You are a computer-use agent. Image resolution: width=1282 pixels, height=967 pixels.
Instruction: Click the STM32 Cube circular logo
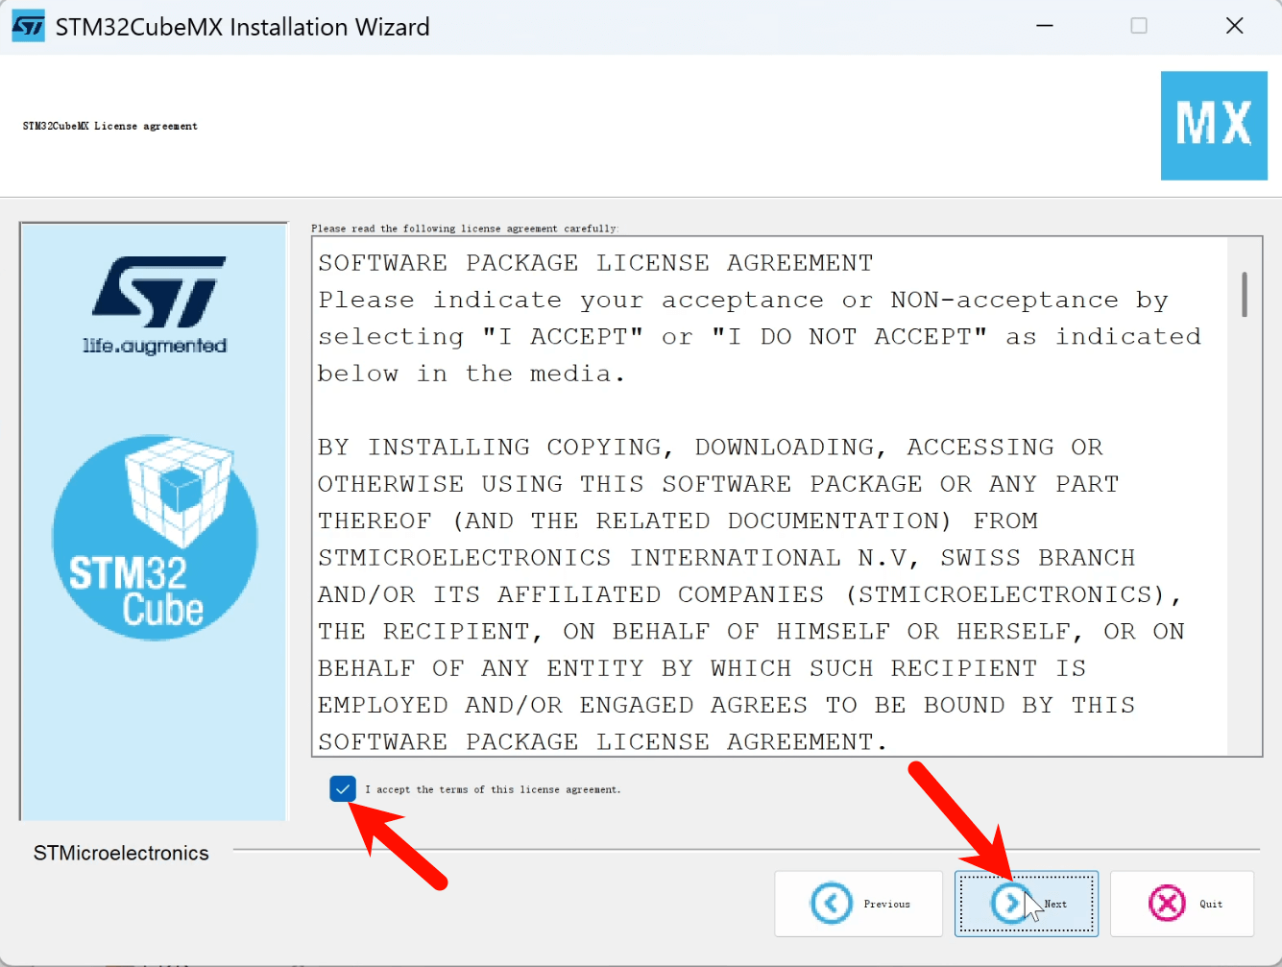tap(155, 538)
